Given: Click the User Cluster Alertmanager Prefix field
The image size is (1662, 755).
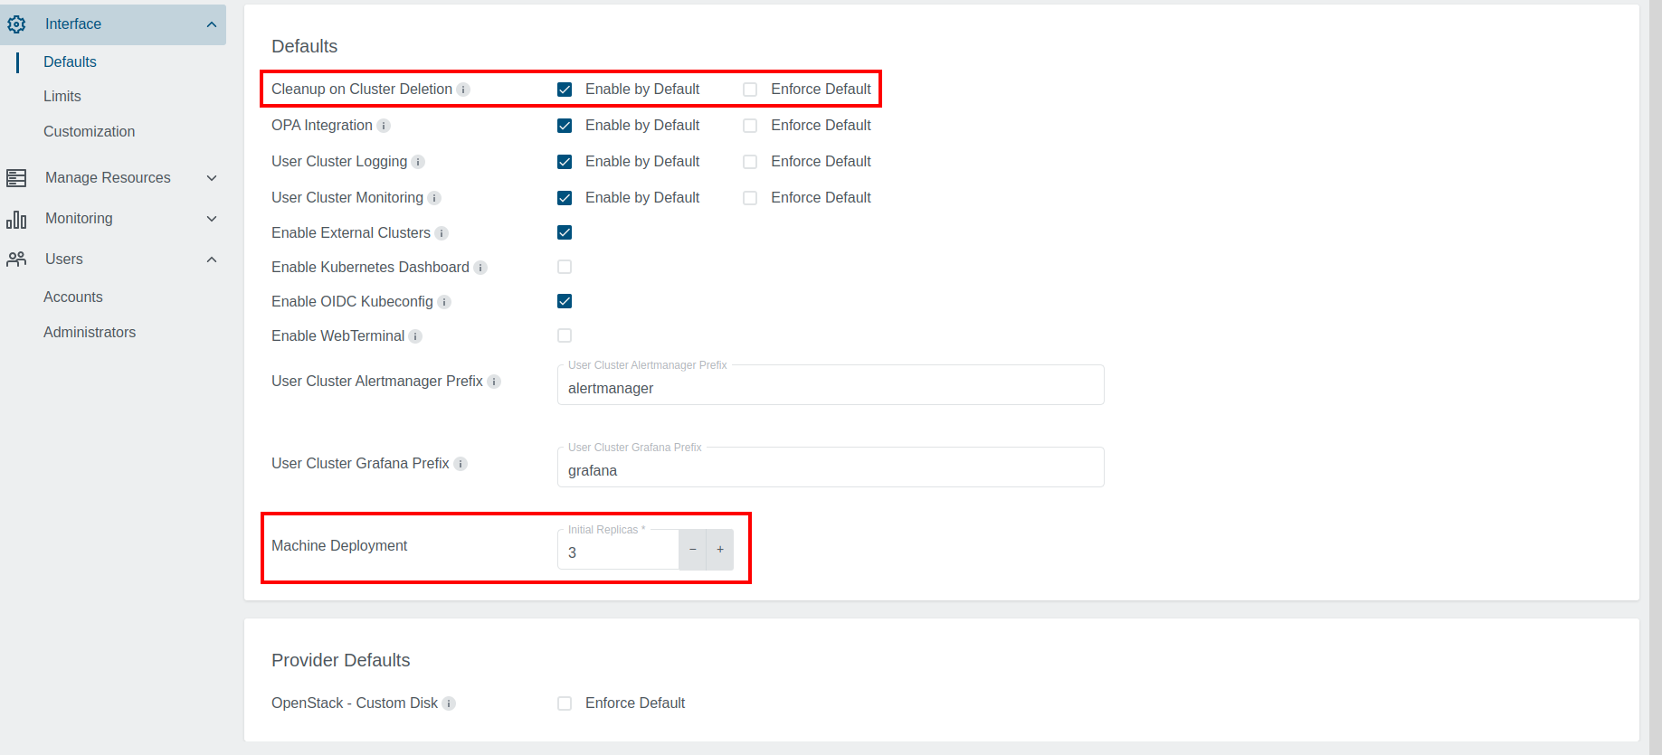Looking at the screenshot, I should pyautogui.click(x=830, y=388).
